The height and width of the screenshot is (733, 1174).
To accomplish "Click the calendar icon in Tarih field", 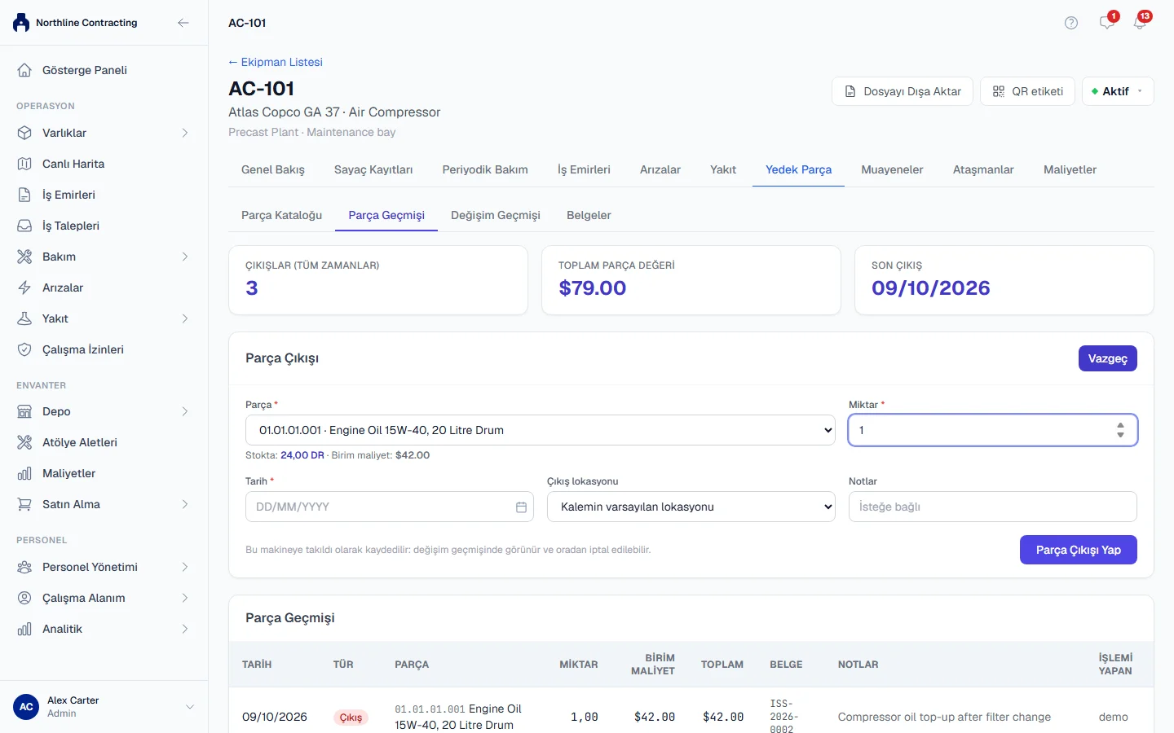I will coord(521,507).
